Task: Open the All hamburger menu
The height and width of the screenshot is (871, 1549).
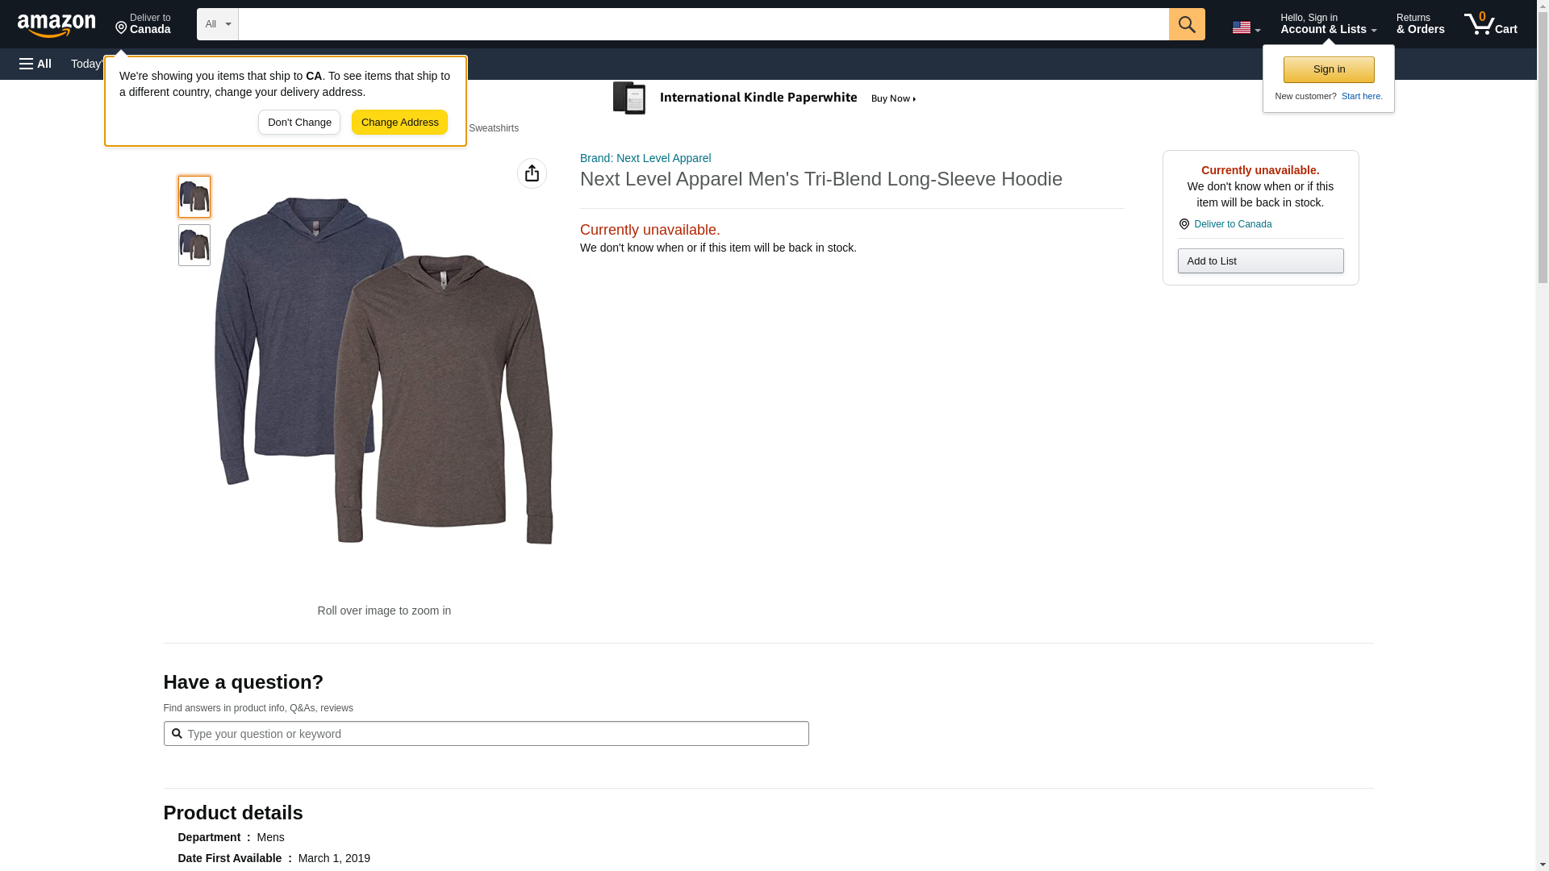Action: (35, 64)
